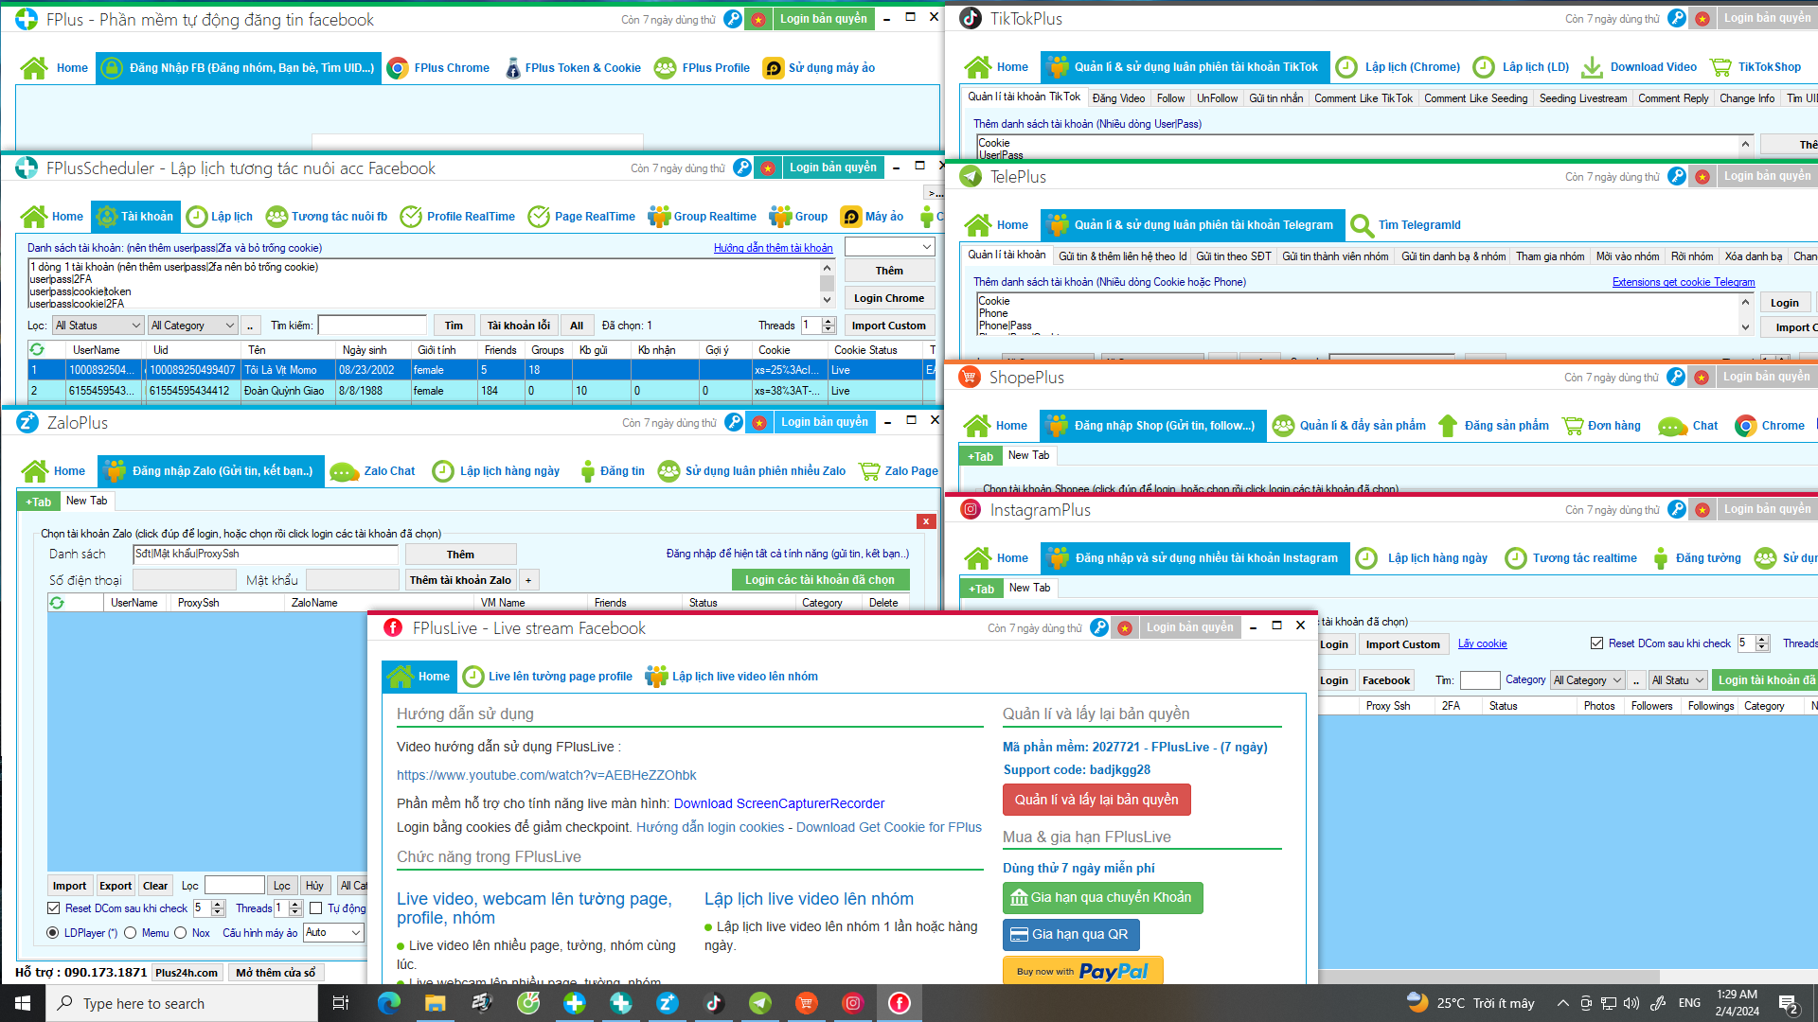1818x1022 pixels.
Task: Open Chrome icon in ShopePlus toolbar
Action: pyautogui.click(x=1745, y=426)
